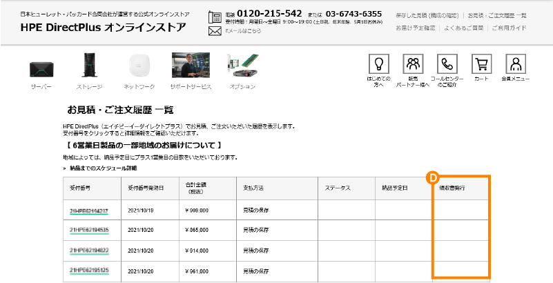
Task: Click the ¥914,000 amount cell
Action: 208,251
